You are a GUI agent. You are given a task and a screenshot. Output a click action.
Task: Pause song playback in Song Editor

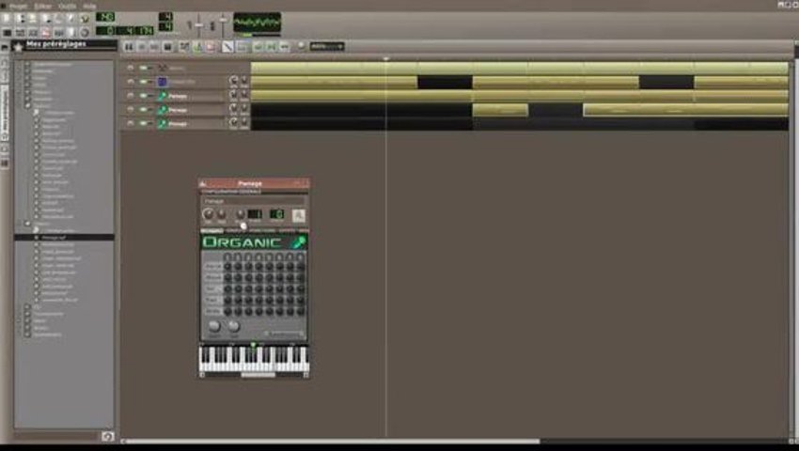[129, 46]
